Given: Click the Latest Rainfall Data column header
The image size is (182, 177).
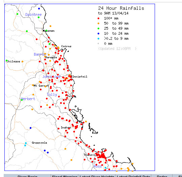Looking at the screenshot, I should (x=133, y=176).
